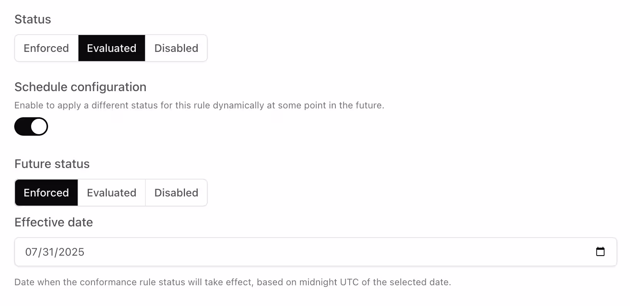The width and height of the screenshot is (630, 306).
Task: Set Future status to Disabled
Action: click(x=176, y=193)
